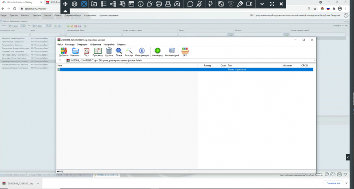Open file transfer folder icon in remote toolbar
The width and height of the screenshot is (354, 189).
coord(94,4)
